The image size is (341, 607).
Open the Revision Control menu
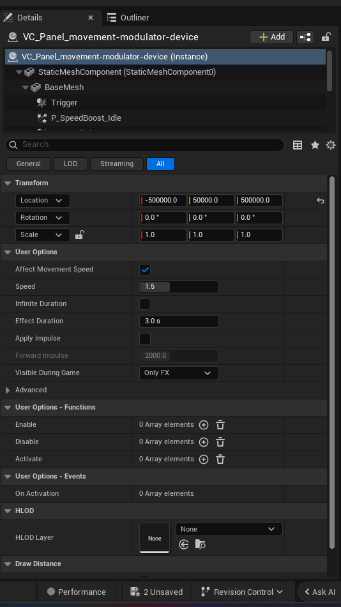[242, 592]
